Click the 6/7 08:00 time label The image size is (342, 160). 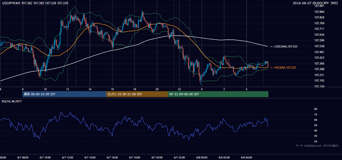coord(23,157)
